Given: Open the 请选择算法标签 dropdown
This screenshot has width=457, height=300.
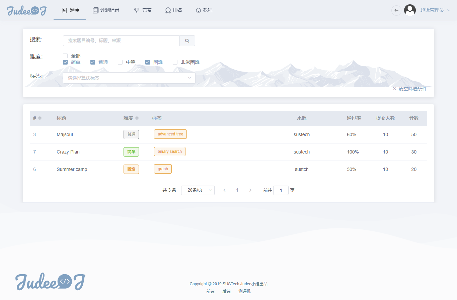Looking at the screenshot, I should pos(129,78).
